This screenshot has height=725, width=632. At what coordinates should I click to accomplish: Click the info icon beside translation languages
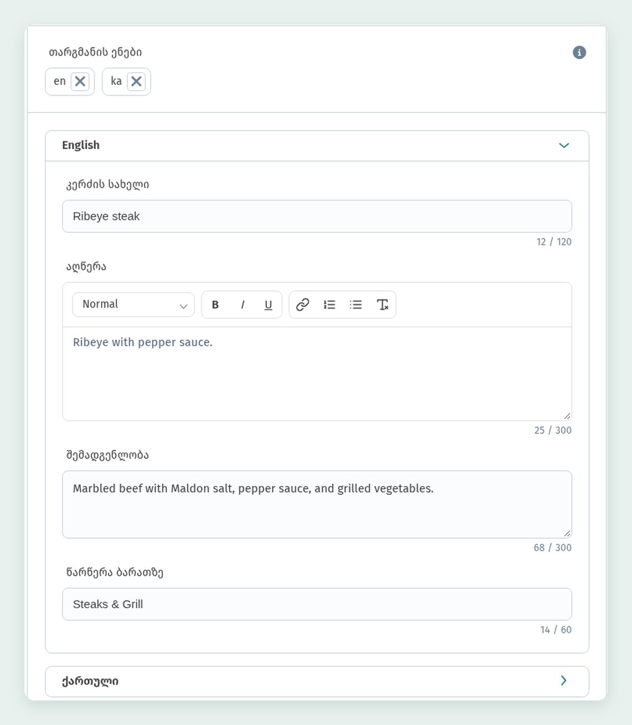(x=580, y=53)
